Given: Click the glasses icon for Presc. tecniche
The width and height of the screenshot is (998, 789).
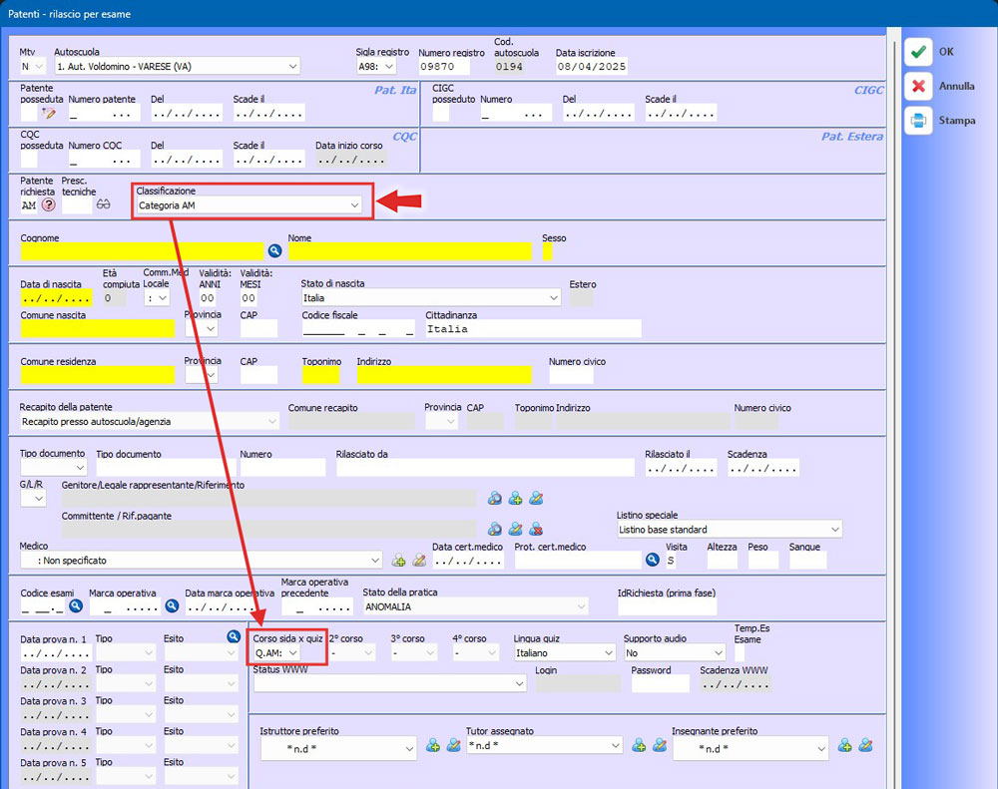Looking at the screenshot, I should tap(103, 204).
